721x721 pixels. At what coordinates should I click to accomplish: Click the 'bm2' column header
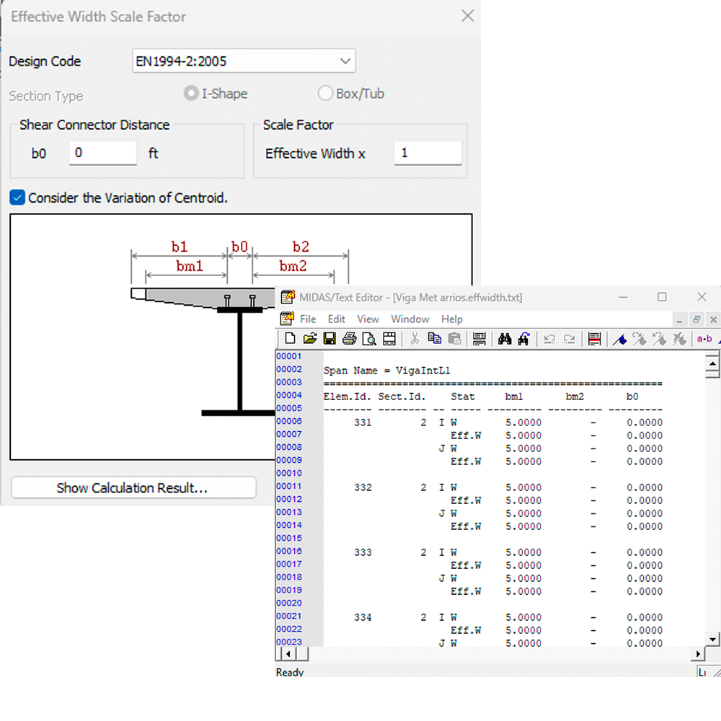[x=575, y=397]
